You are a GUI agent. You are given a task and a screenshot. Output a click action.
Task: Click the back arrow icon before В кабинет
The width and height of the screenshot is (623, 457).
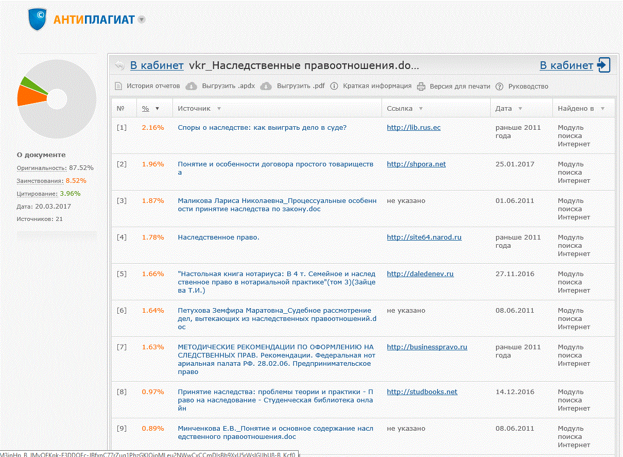(119, 65)
